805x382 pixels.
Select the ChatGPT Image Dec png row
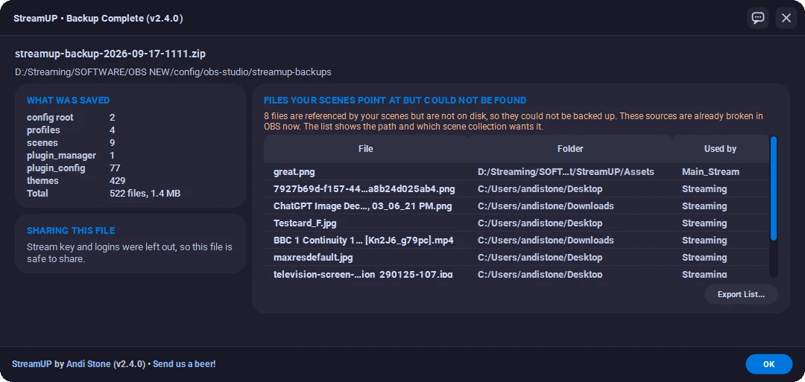click(517, 206)
